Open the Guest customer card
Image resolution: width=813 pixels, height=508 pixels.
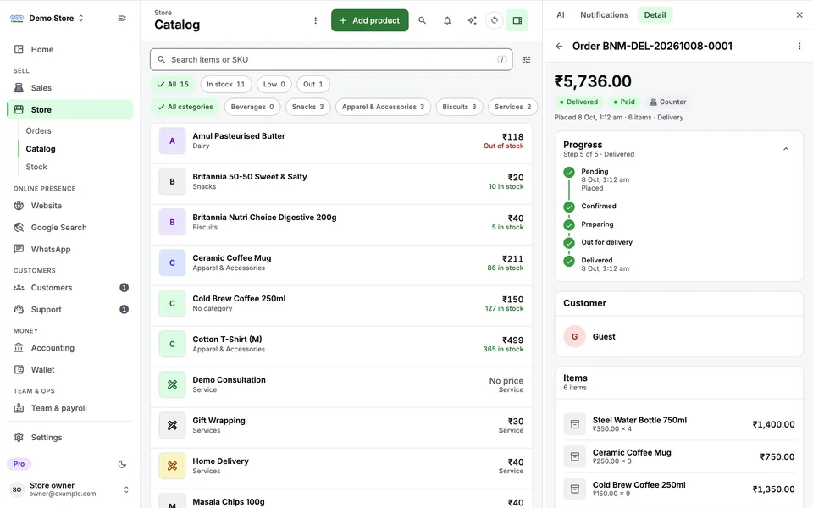[678, 336]
